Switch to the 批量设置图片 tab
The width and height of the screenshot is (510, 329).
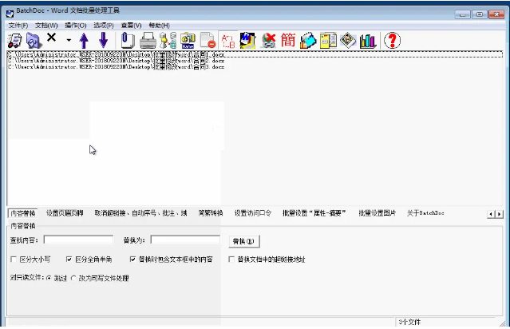tap(377, 213)
